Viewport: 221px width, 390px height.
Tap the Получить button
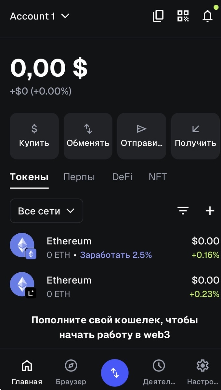(195, 136)
